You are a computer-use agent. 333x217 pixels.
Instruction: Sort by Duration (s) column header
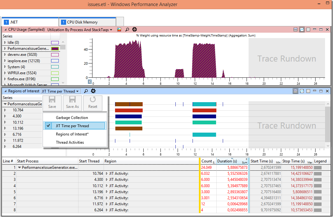point(232,161)
